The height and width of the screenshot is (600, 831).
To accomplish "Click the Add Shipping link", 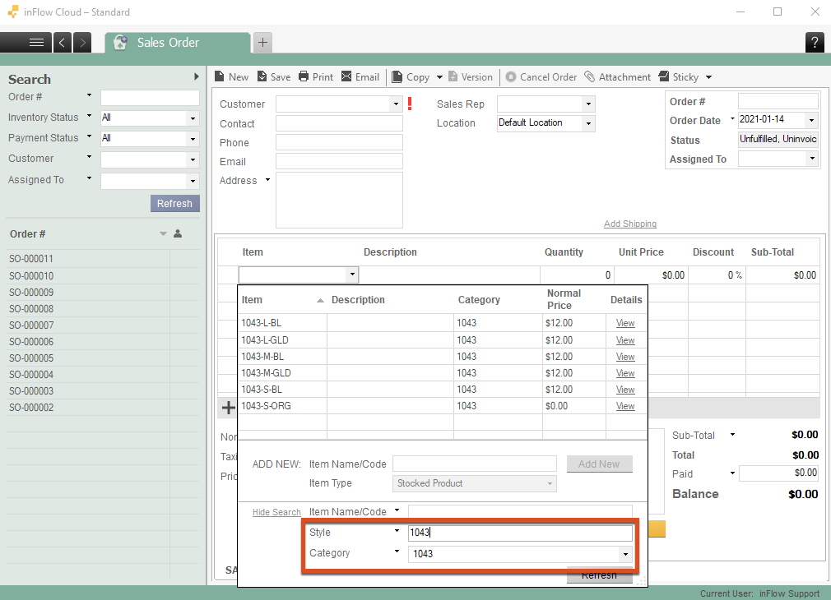I will 629,224.
